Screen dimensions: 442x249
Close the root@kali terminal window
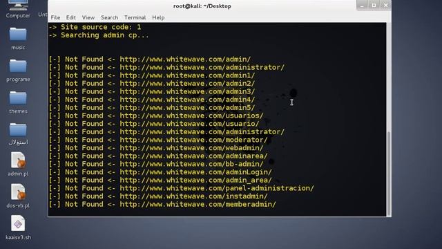point(385,6)
